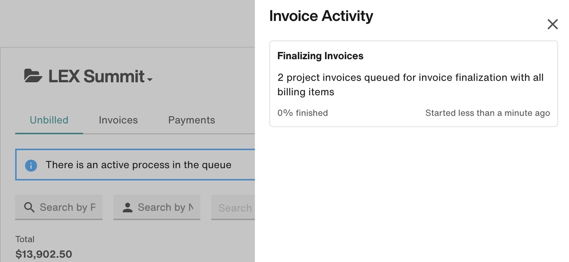The width and height of the screenshot is (569, 262).
Task: Open the Payments tab
Action: pos(192,120)
